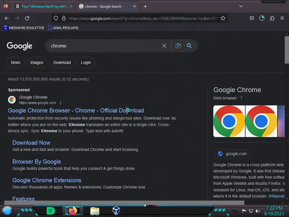Go back to the previous page
Viewport: 289px width, 217px height.
tap(7, 18)
